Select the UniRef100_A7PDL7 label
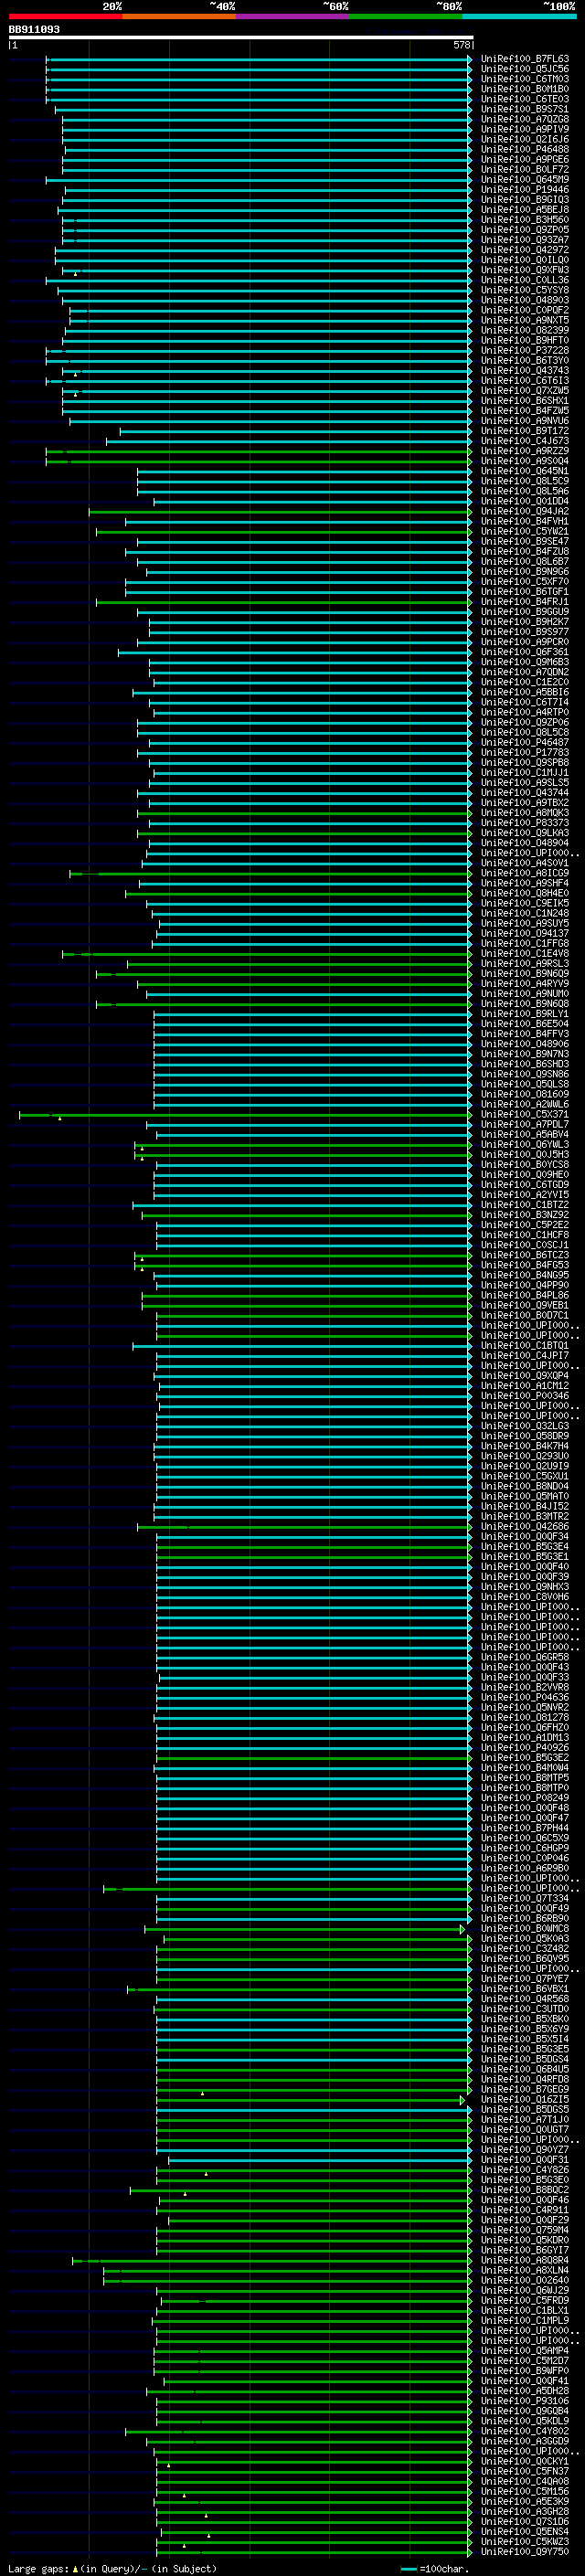585x2576 pixels. (x=525, y=1125)
